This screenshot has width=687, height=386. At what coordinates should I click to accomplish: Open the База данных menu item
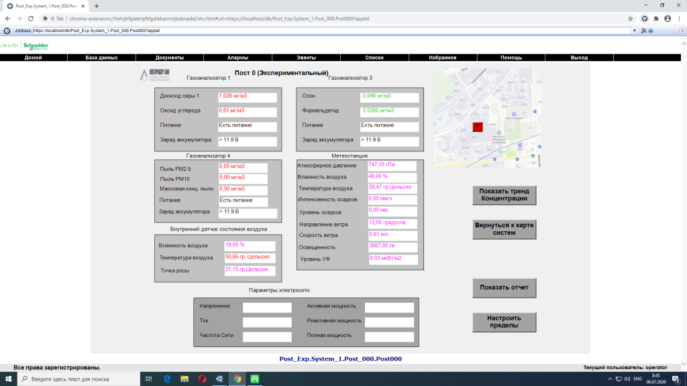tap(101, 58)
